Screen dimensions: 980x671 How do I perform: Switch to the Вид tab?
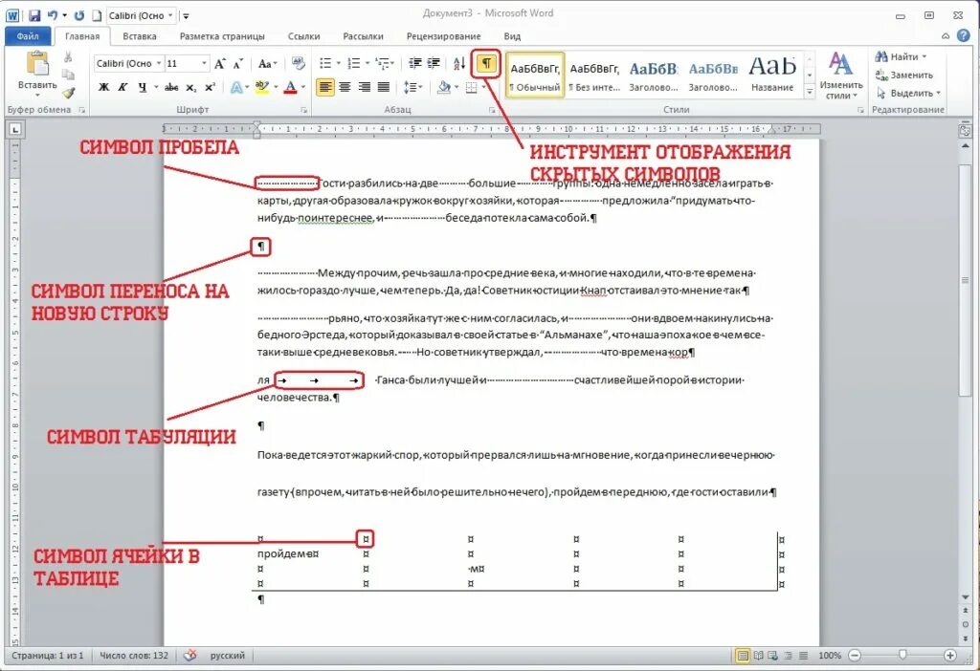tap(512, 36)
